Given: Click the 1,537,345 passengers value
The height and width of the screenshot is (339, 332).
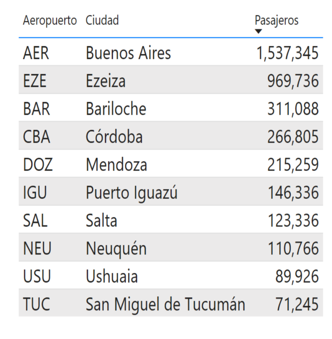Looking at the screenshot, I should click(287, 53).
